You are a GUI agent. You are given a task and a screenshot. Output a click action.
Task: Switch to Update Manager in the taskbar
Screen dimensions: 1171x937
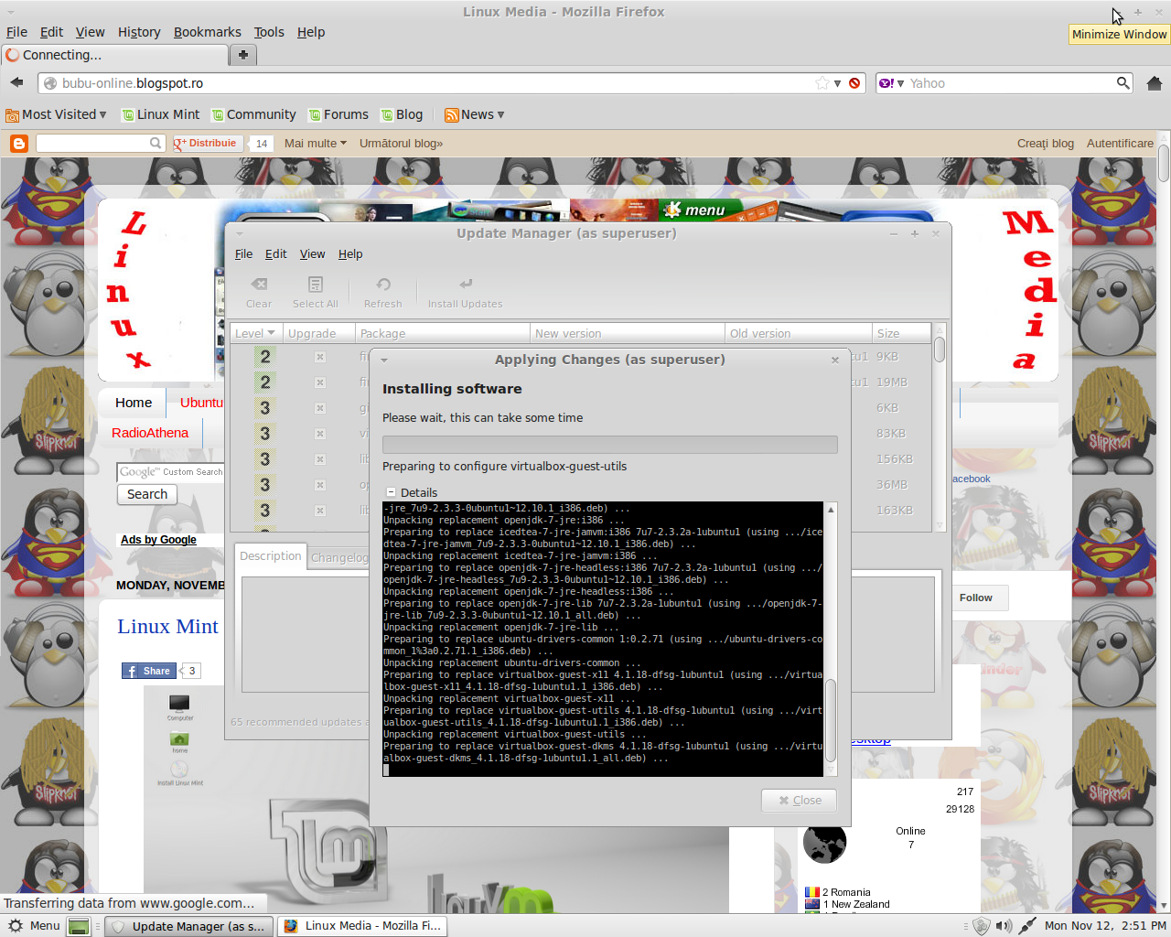tap(190, 926)
